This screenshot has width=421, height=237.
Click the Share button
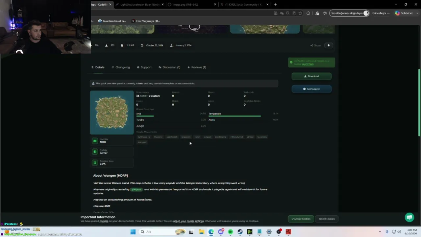(315, 45)
